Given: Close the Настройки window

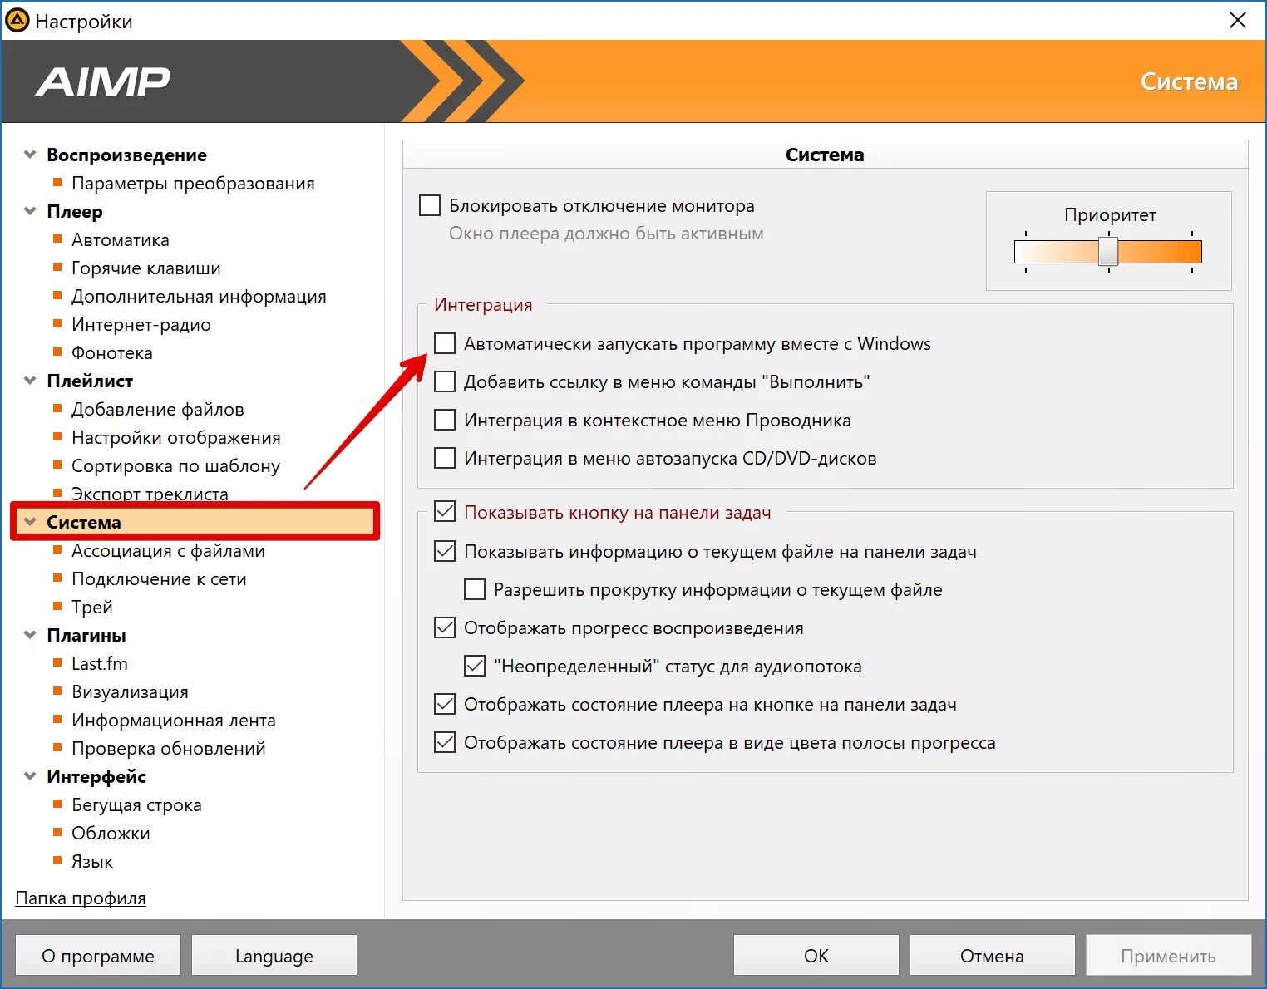Looking at the screenshot, I should pyautogui.click(x=1238, y=20).
